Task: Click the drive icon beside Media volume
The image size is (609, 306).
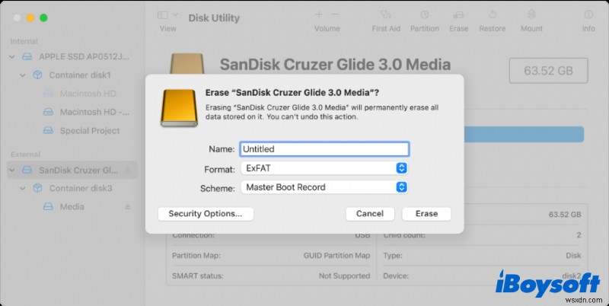Action: click(48, 206)
